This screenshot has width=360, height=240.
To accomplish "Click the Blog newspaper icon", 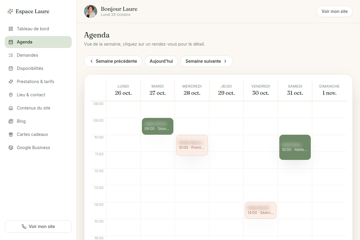I will point(11,121).
